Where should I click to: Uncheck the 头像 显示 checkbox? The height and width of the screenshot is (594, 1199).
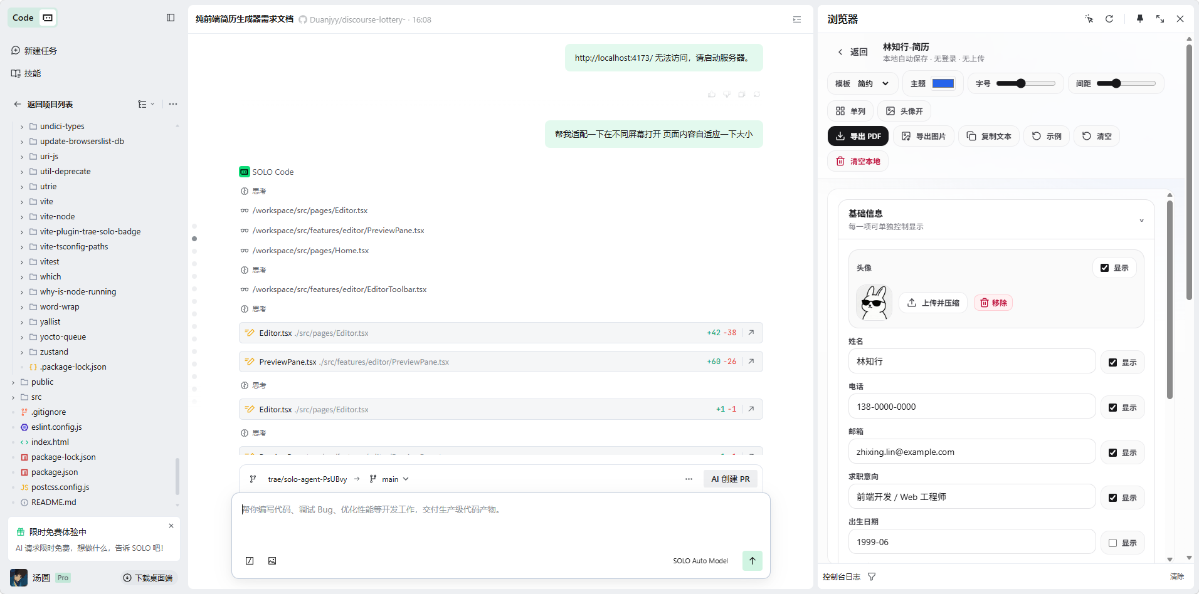coord(1104,268)
